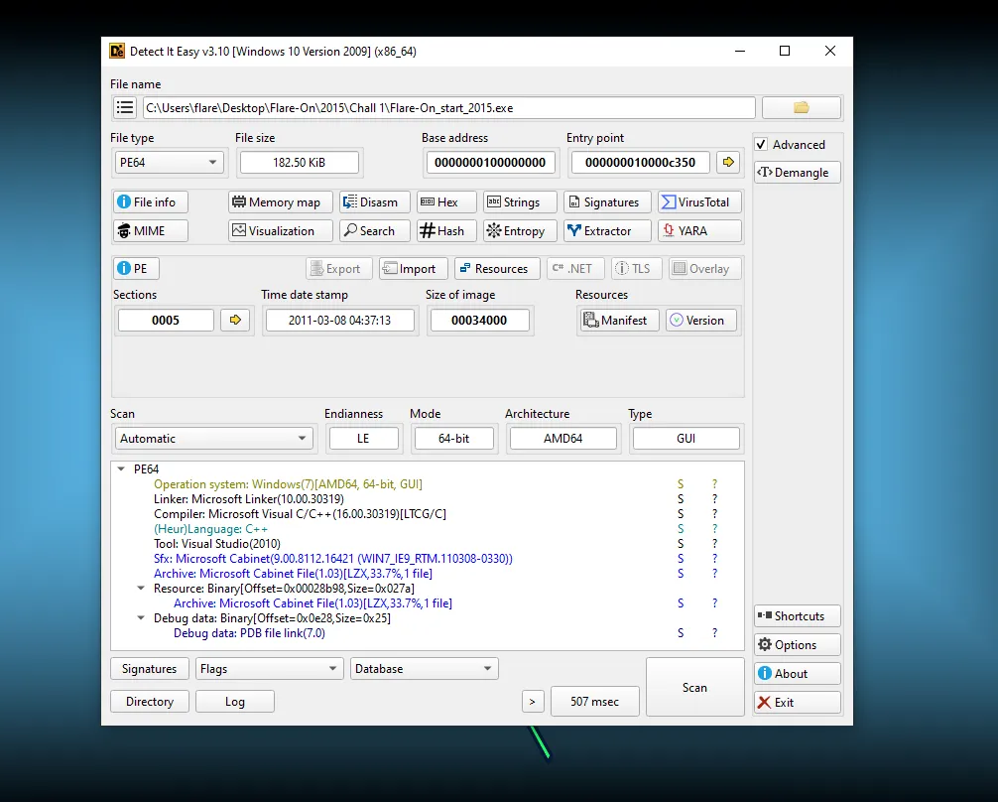
Task: Click the folder icon to browse files
Action: point(802,107)
